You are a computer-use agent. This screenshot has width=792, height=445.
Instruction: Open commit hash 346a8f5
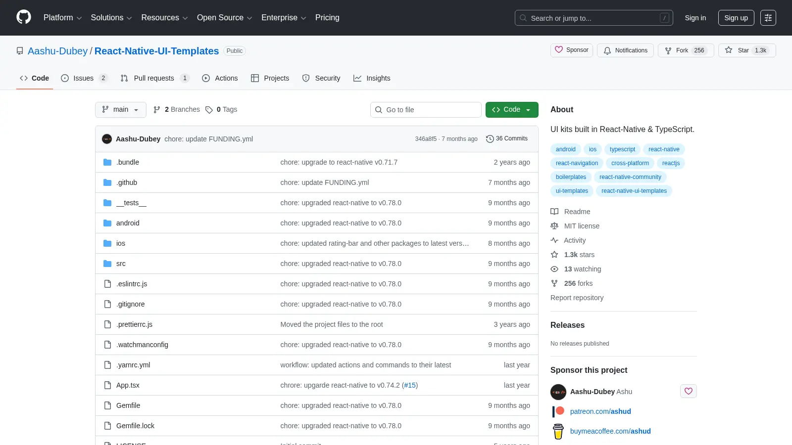[x=426, y=139]
